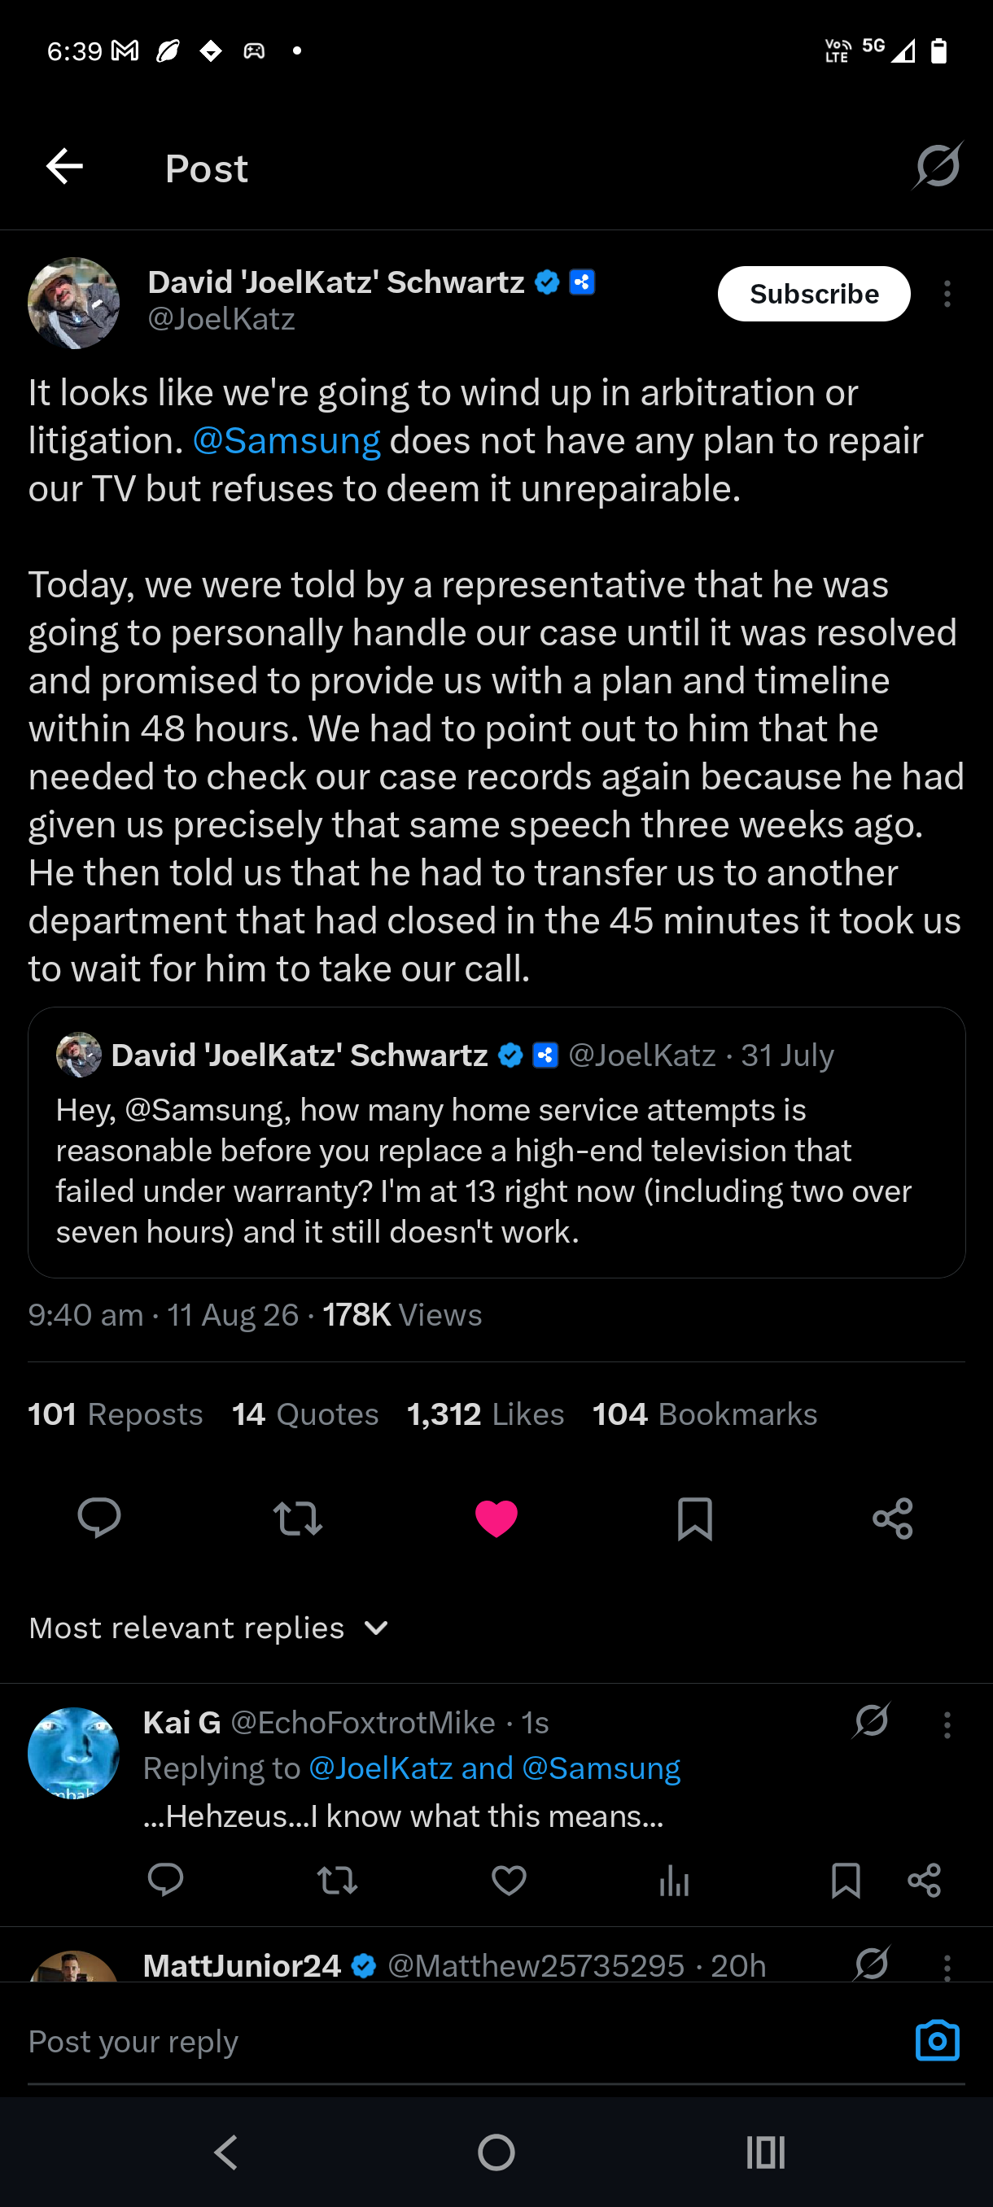Image resolution: width=993 pixels, height=2207 pixels.
Task: Tap Grok icon on Kai G's reply
Action: (872, 1720)
